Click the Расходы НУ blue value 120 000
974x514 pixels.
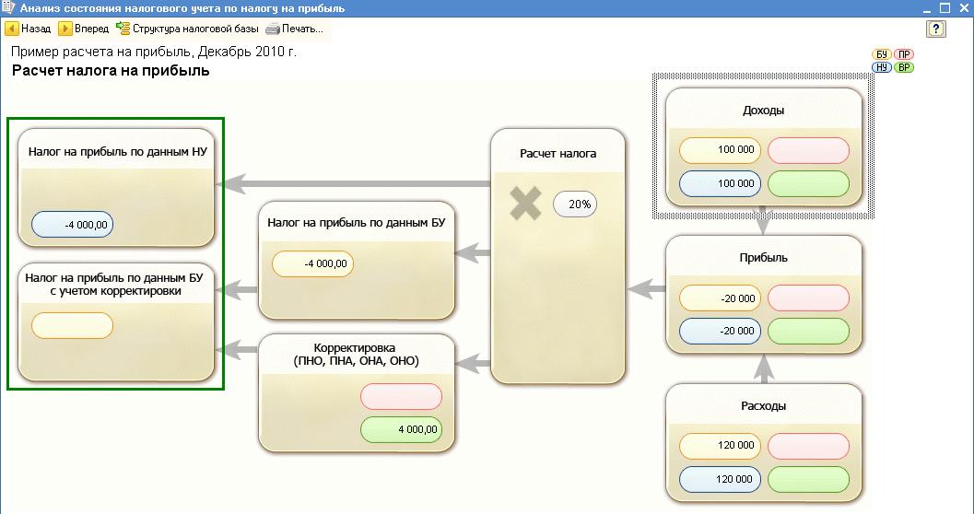tap(720, 479)
